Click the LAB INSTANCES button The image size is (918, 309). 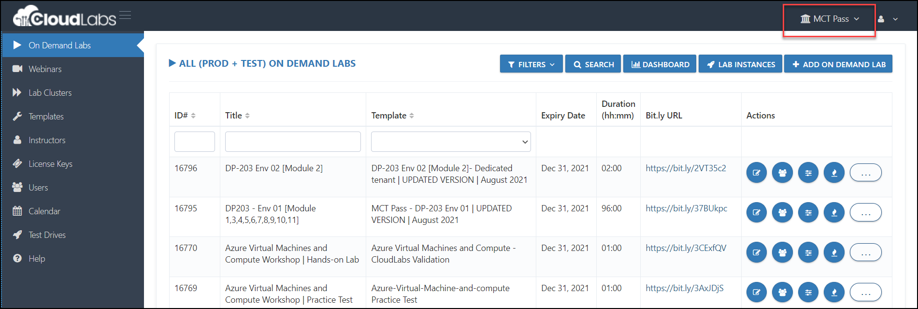[x=740, y=64]
